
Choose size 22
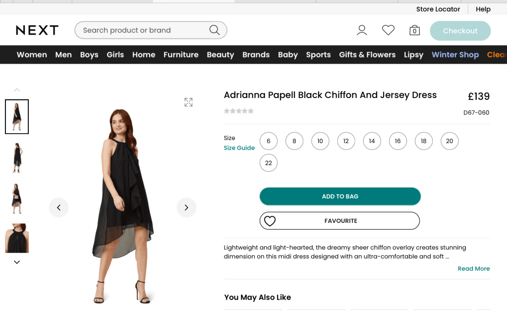(x=269, y=163)
